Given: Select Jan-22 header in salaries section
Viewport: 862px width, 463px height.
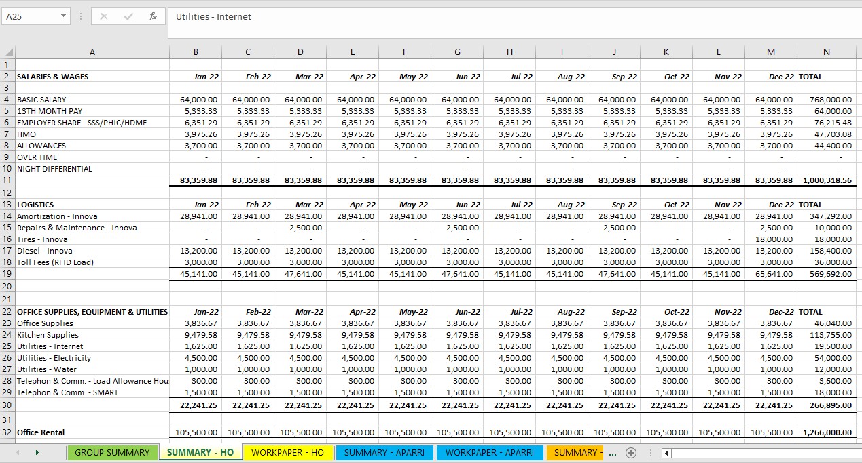Looking at the screenshot, I should pyautogui.click(x=196, y=77).
